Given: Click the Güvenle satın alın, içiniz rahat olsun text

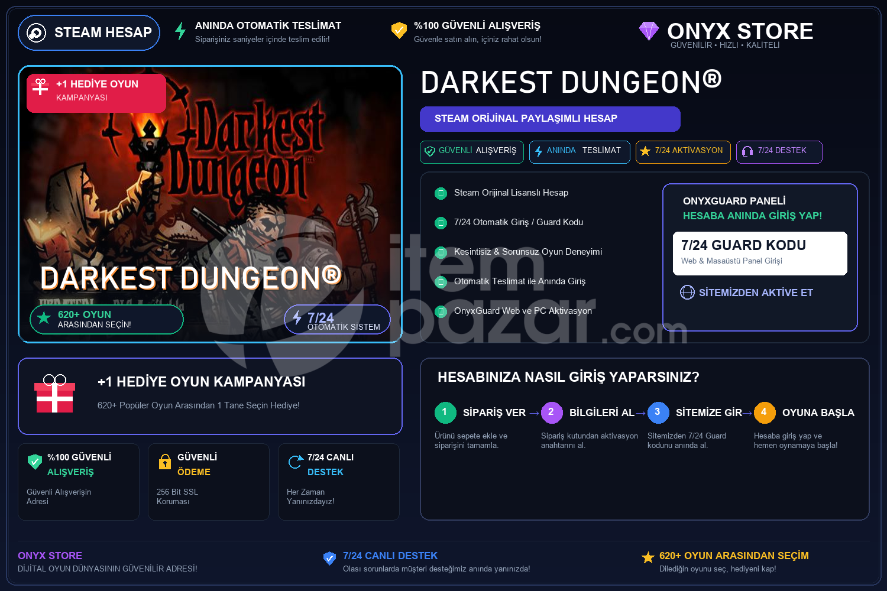Looking at the screenshot, I should pos(478,40).
